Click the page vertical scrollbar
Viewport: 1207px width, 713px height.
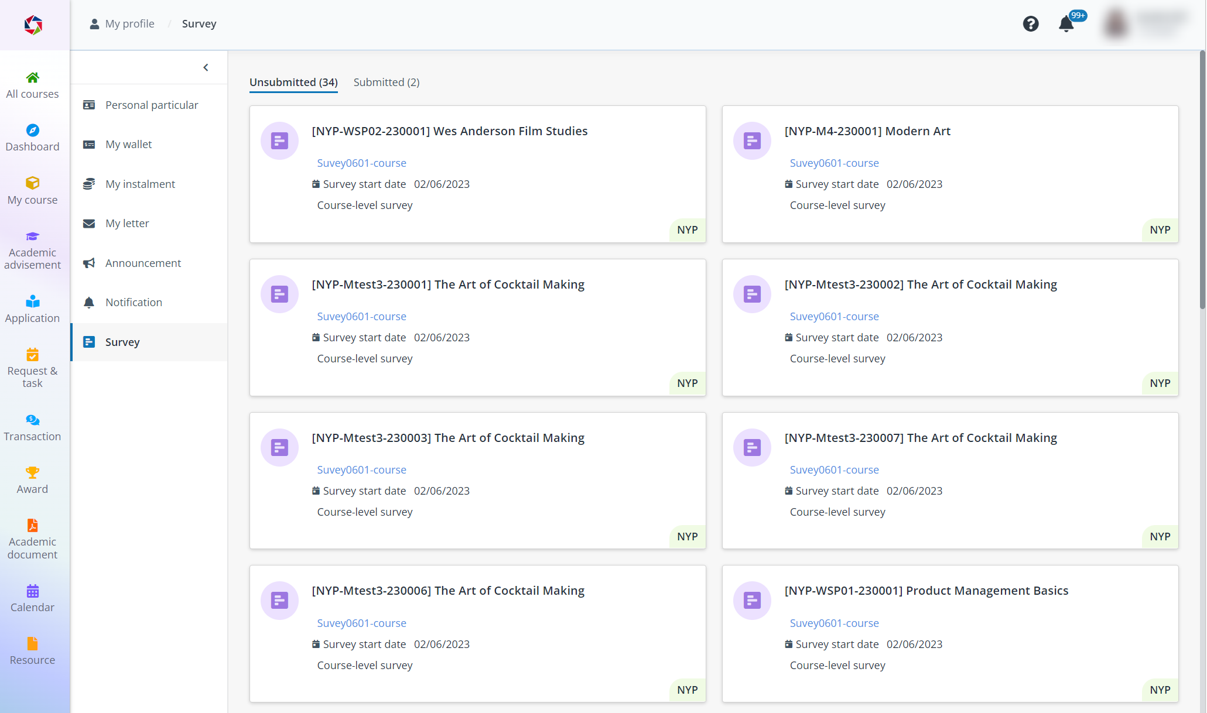(x=1202, y=180)
